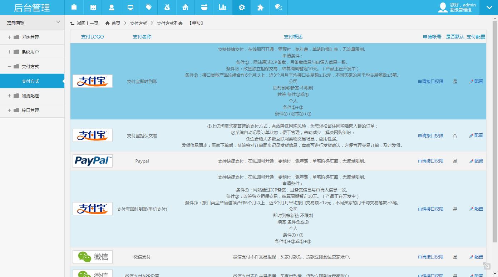
Task: Collapse the 支付方式 parent tree node
Action: (9, 66)
